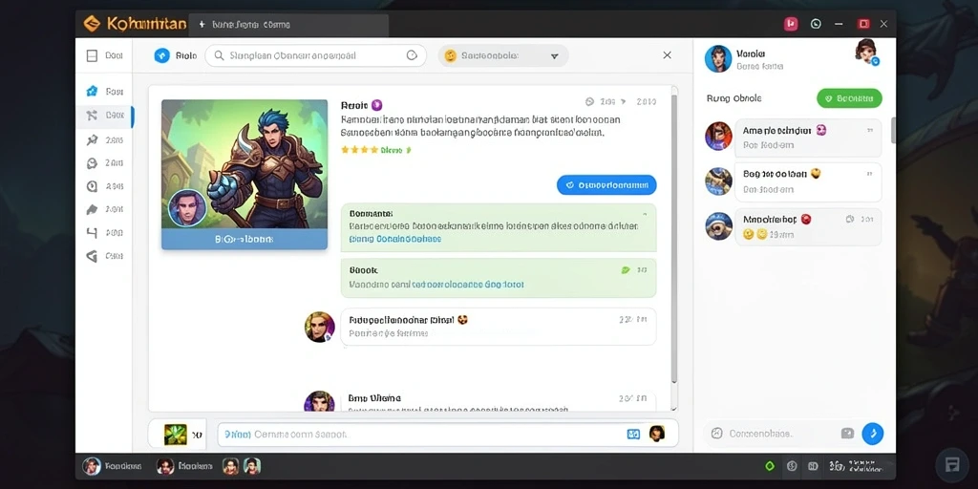
Task: Click the quote mark icon on second contact row
Action: point(869,175)
